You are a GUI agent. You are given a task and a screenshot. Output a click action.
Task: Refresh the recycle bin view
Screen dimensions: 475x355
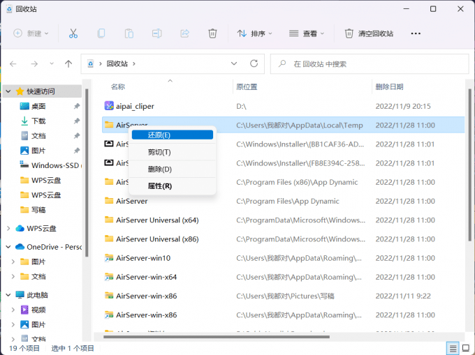pyautogui.click(x=254, y=63)
